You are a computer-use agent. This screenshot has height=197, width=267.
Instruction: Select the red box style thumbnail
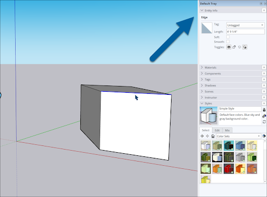(229, 169)
